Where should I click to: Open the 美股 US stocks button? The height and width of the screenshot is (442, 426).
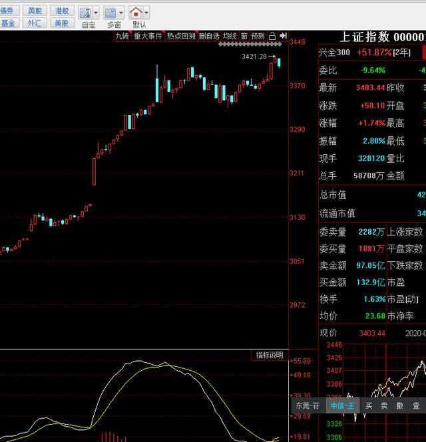pyautogui.click(x=62, y=23)
